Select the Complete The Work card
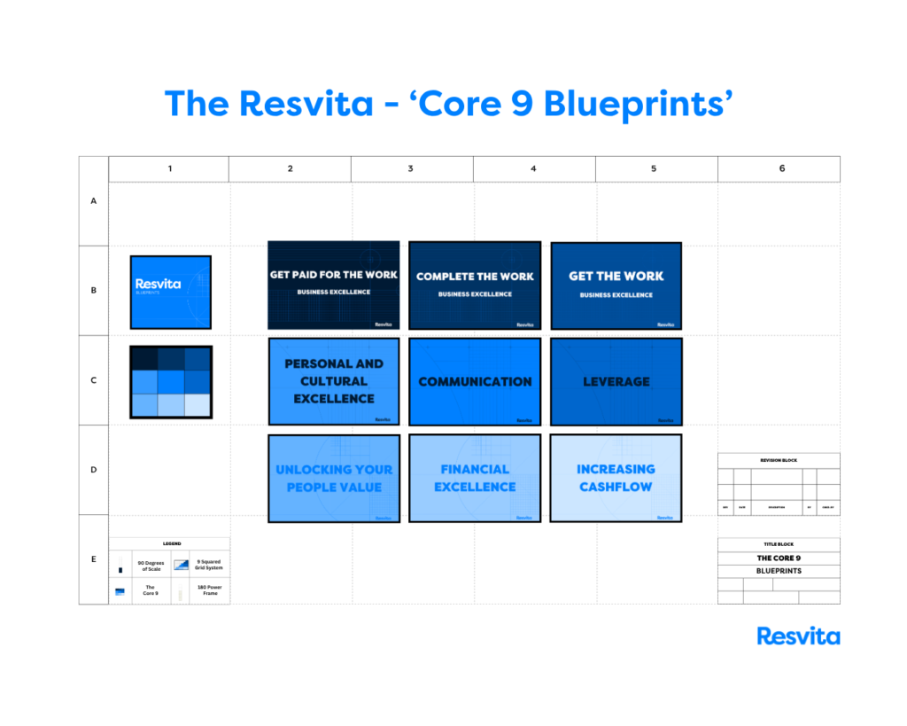The width and height of the screenshot is (907, 726). 475,285
